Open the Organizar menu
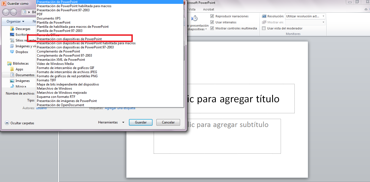The width and height of the screenshot is (370, 182). tap(15, 21)
